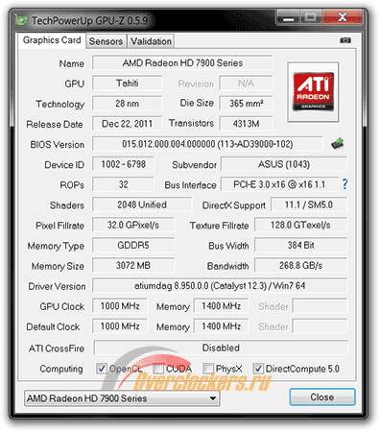This screenshot has height=432, width=380.
Task: Click the "Texture Fillrate" label
Action: tap(219, 226)
